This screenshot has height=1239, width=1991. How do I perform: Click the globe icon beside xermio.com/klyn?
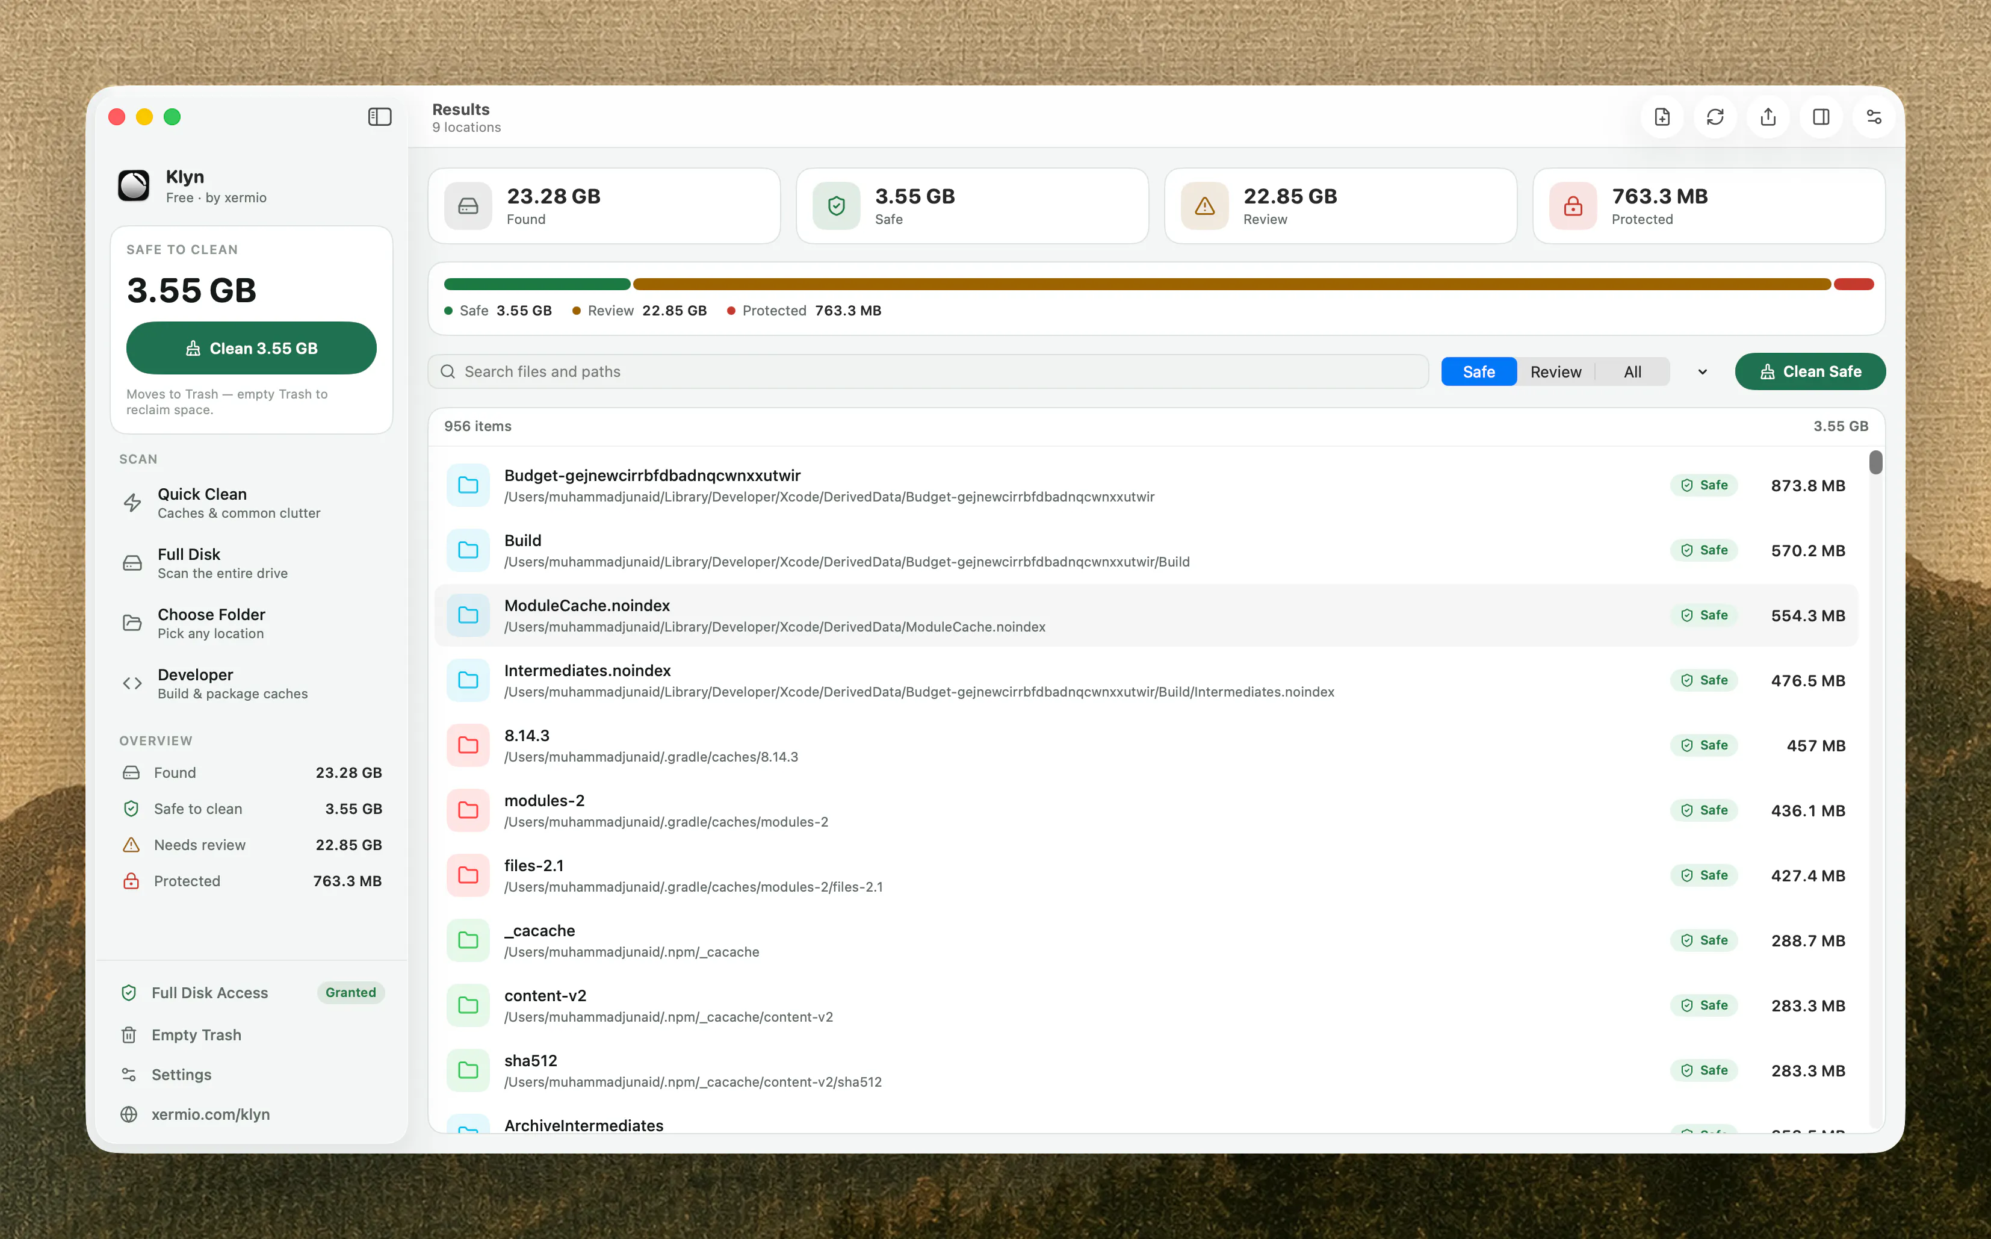point(129,1114)
